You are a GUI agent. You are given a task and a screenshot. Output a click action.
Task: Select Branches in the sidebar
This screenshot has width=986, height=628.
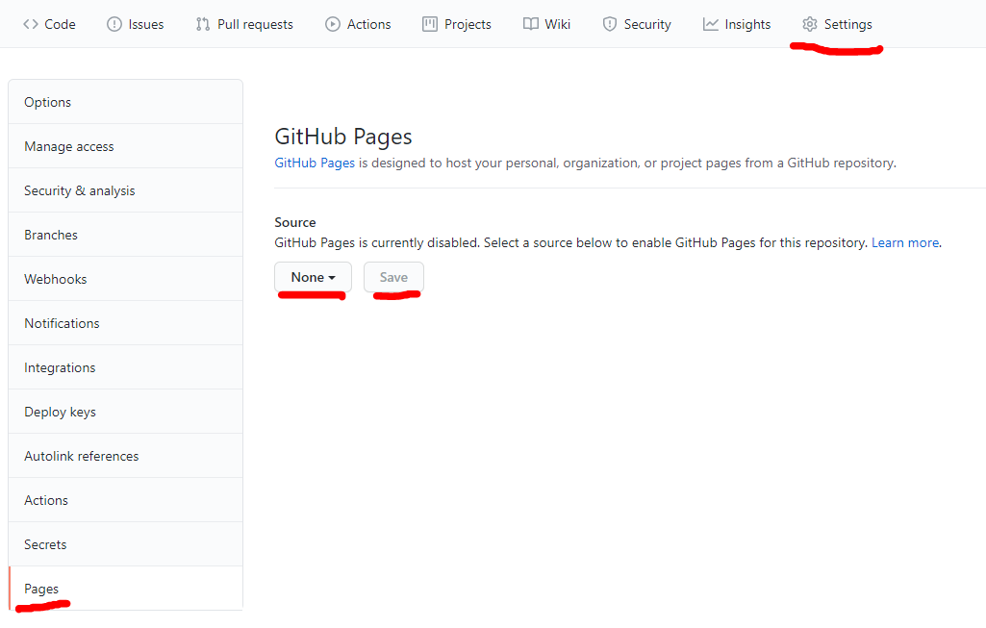coord(51,235)
